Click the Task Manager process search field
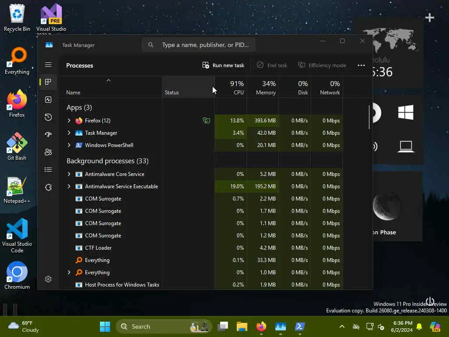The height and width of the screenshot is (337, 449). pyautogui.click(x=199, y=45)
